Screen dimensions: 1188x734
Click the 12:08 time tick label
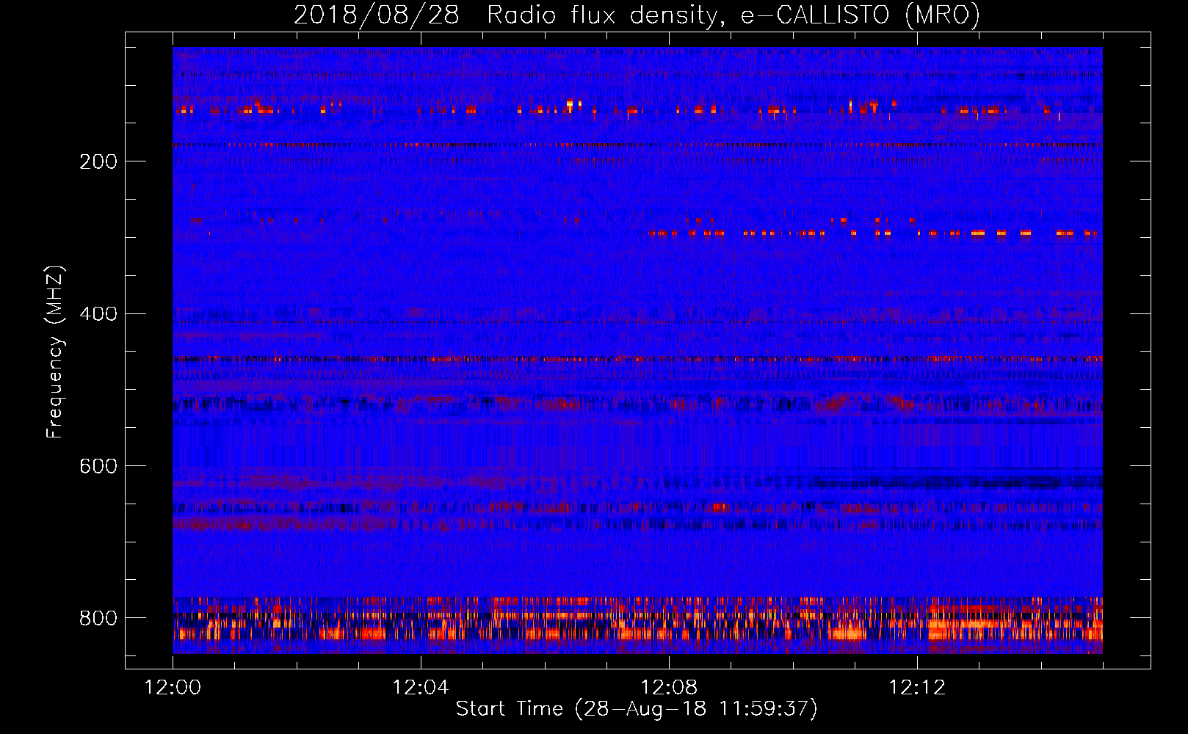669,688
